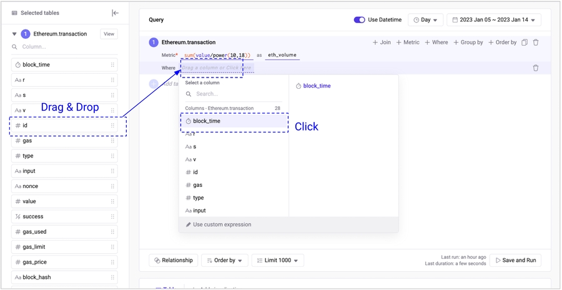Add a Join to the query
Screen dimensions: 562x290
pos(382,42)
